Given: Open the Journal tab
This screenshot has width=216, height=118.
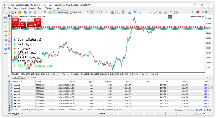Looking at the screenshot, I should click(119, 110).
